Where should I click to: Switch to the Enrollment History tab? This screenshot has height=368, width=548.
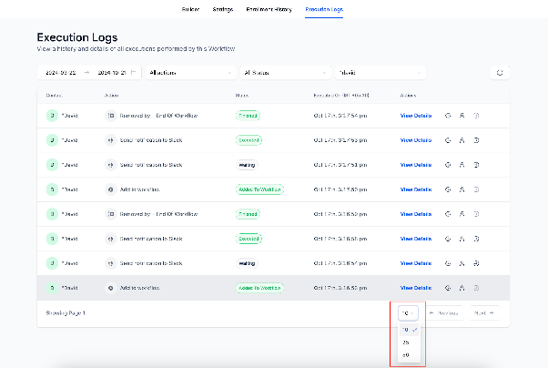pos(269,9)
